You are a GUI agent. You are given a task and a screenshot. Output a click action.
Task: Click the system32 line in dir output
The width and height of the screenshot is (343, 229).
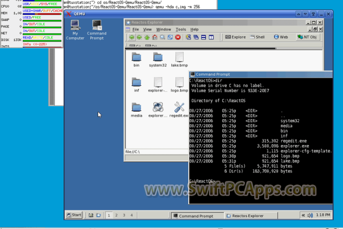pyautogui.click(x=244, y=121)
